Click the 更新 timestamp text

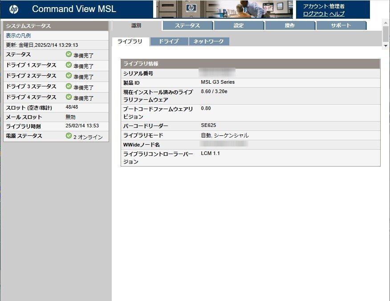point(42,45)
